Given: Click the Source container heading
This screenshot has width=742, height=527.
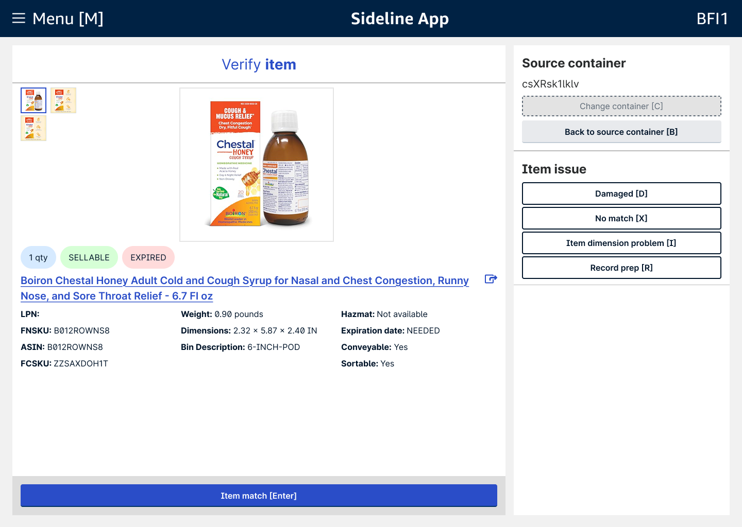Looking at the screenshot, I should [574, 63].
